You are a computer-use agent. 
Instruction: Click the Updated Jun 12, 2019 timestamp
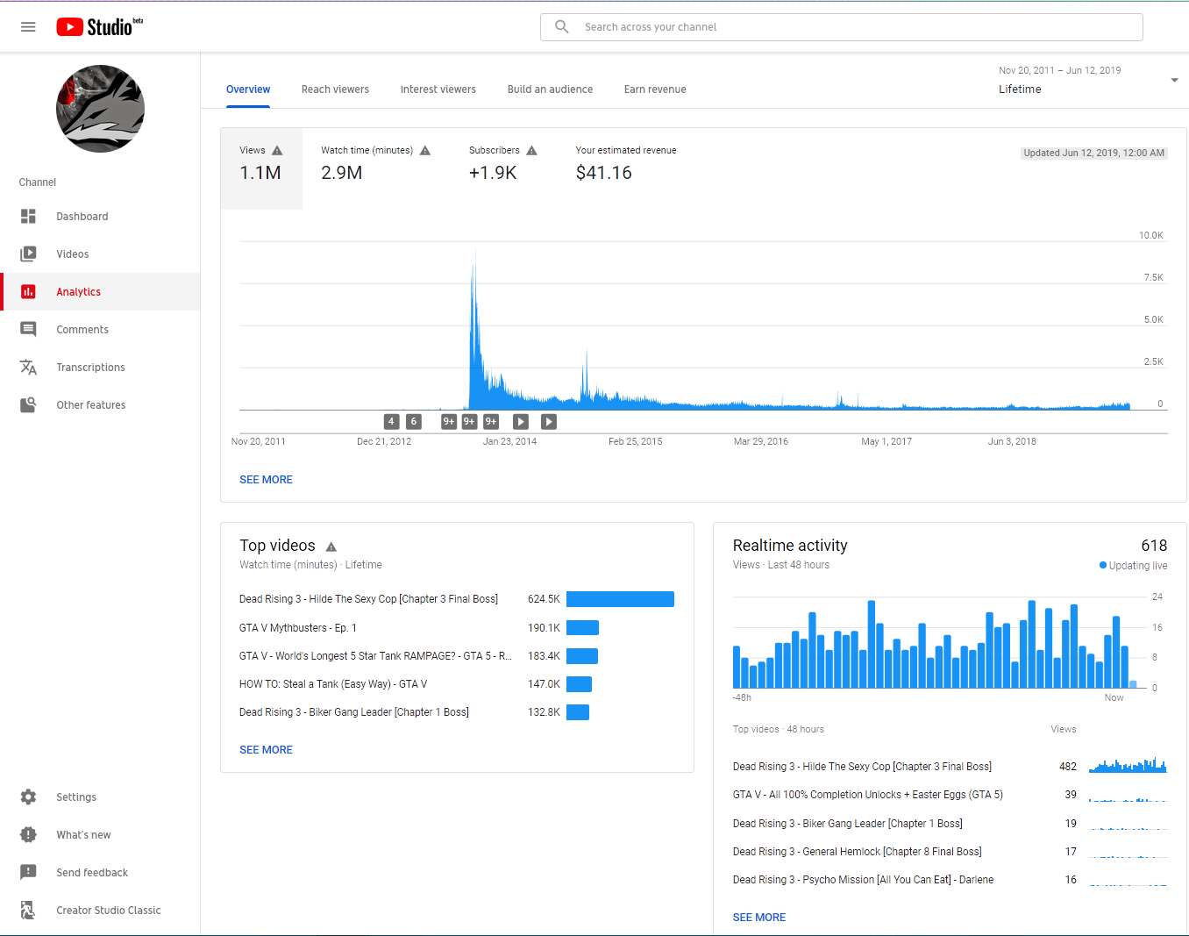[1094, 153]
